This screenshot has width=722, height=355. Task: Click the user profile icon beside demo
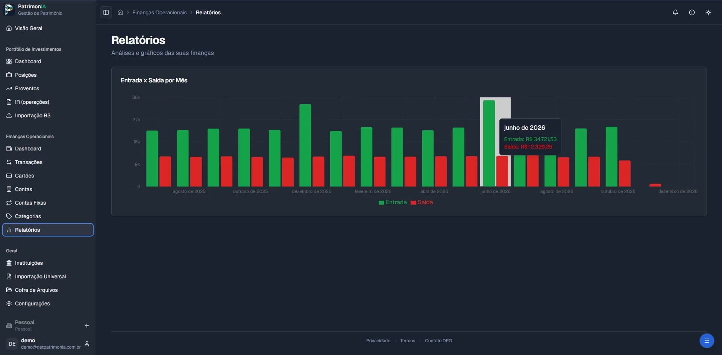[87, 344]
